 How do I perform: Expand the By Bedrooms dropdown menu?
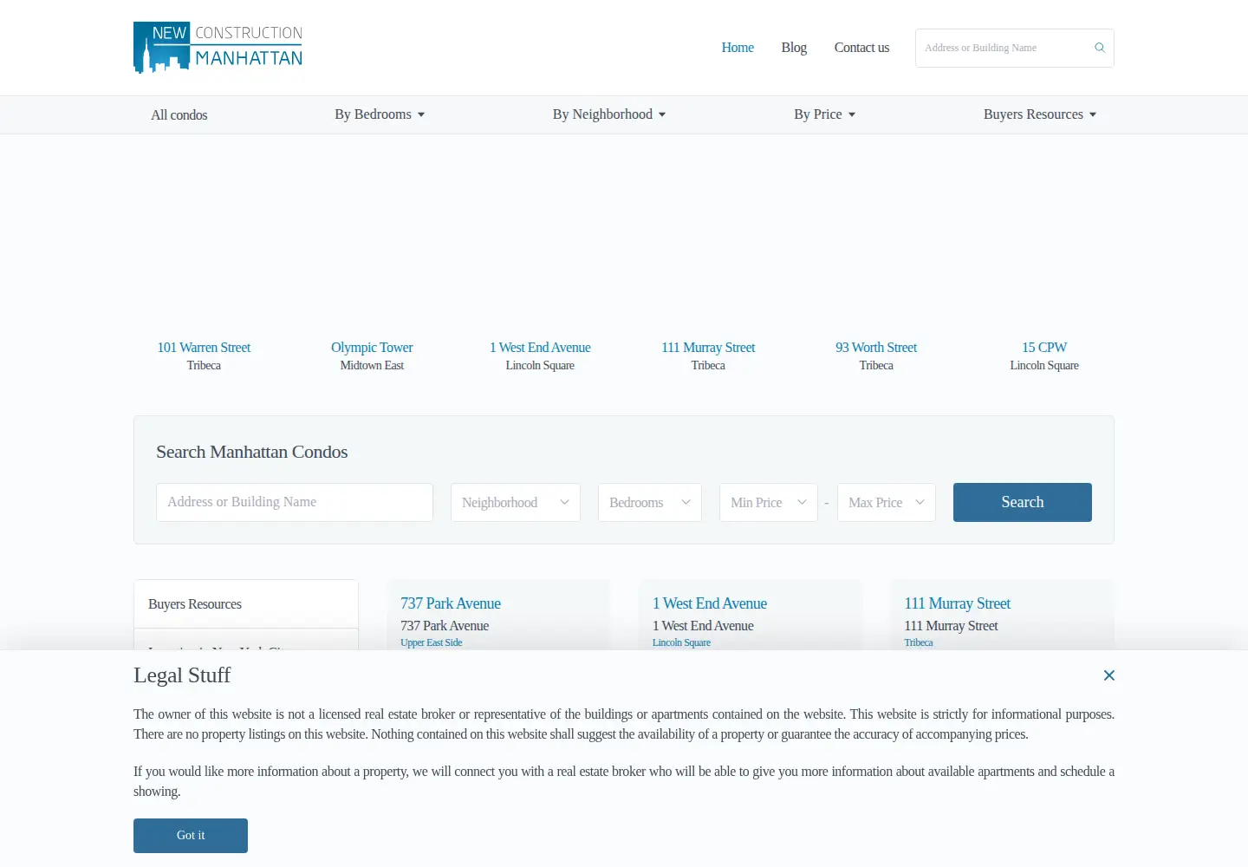click(380, 114)
